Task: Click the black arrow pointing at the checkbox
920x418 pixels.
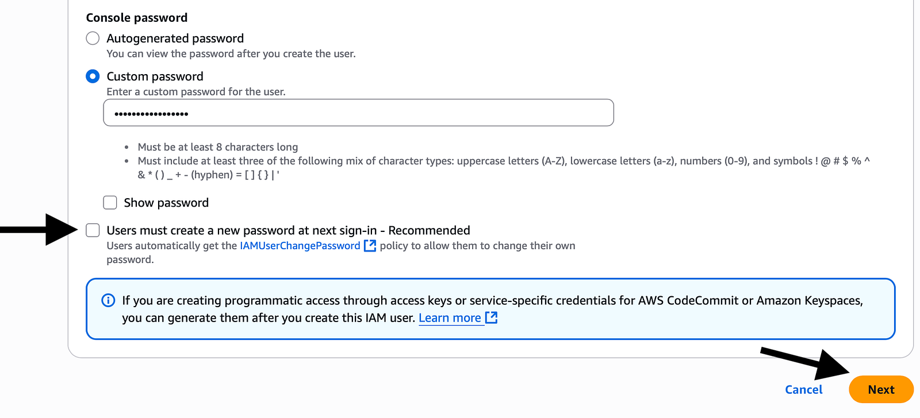Action: (39, 230)
